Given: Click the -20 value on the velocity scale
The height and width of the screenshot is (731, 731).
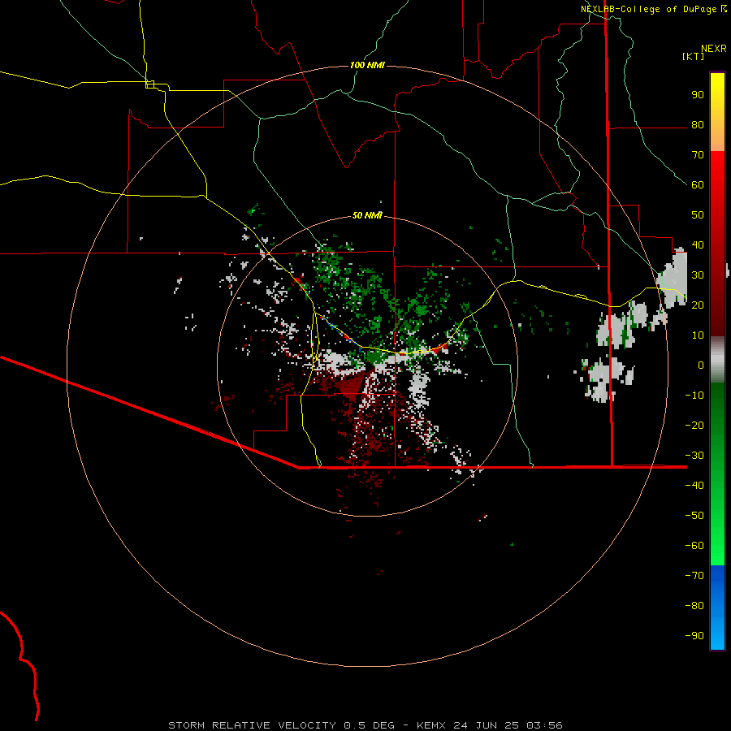Looking at the screenshot, I should click(694, 426).
